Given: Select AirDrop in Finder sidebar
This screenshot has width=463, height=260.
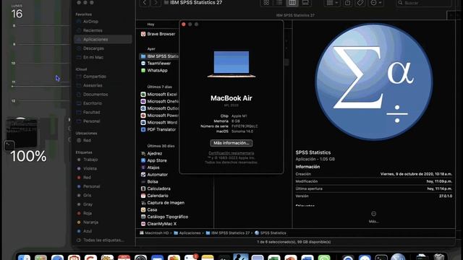Looking at the screenshot, I should 90,22.
